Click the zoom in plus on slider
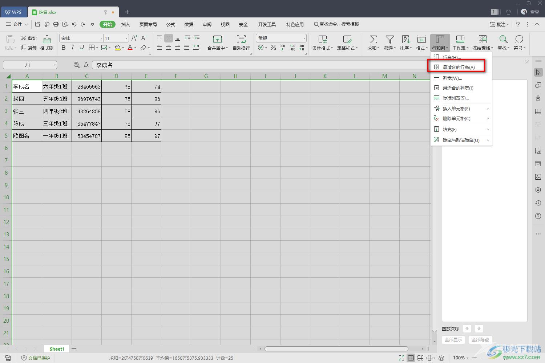 (x=537, y=358)
